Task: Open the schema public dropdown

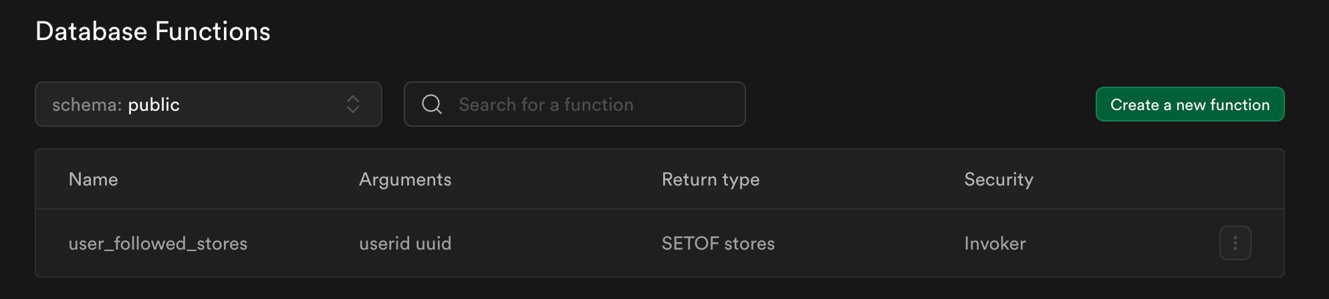Action: 208,104
